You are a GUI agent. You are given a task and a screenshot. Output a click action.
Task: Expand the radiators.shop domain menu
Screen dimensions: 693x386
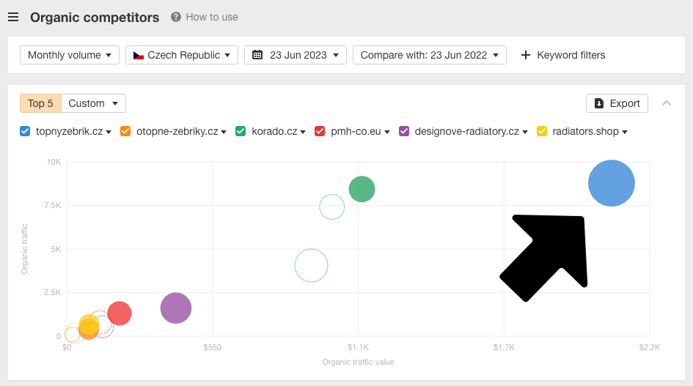tap(625, 132)
